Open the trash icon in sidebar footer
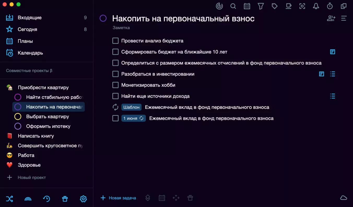Screen dimensions: 353x207 (65, 199)
